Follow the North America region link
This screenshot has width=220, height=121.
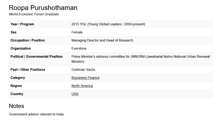[82, 86]
